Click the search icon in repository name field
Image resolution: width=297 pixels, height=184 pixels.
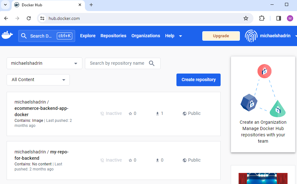coord(152,63)
